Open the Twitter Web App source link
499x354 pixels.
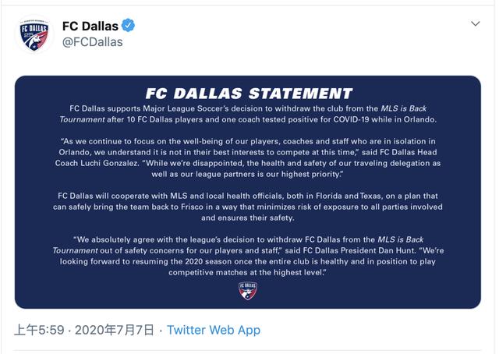point(214,330)
